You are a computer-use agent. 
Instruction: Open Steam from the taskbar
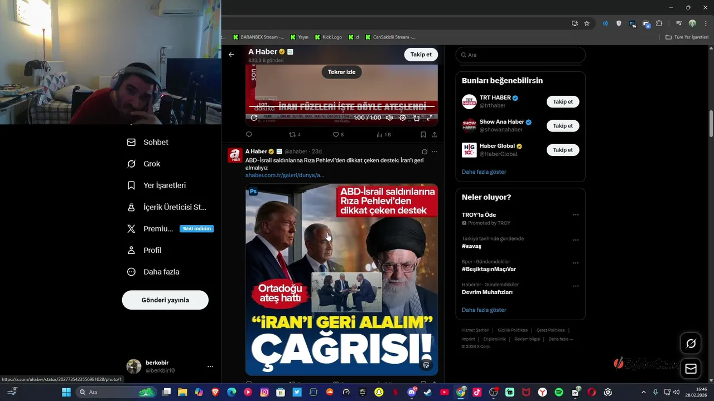428,392
